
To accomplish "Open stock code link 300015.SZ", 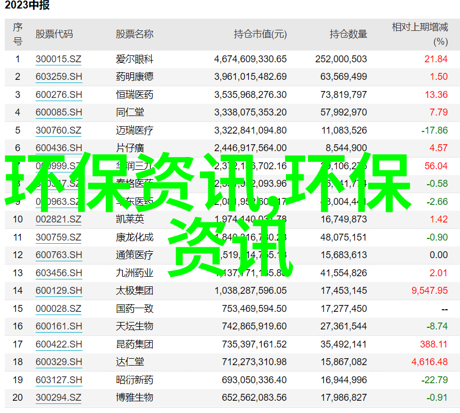I will tap(58, 59).
